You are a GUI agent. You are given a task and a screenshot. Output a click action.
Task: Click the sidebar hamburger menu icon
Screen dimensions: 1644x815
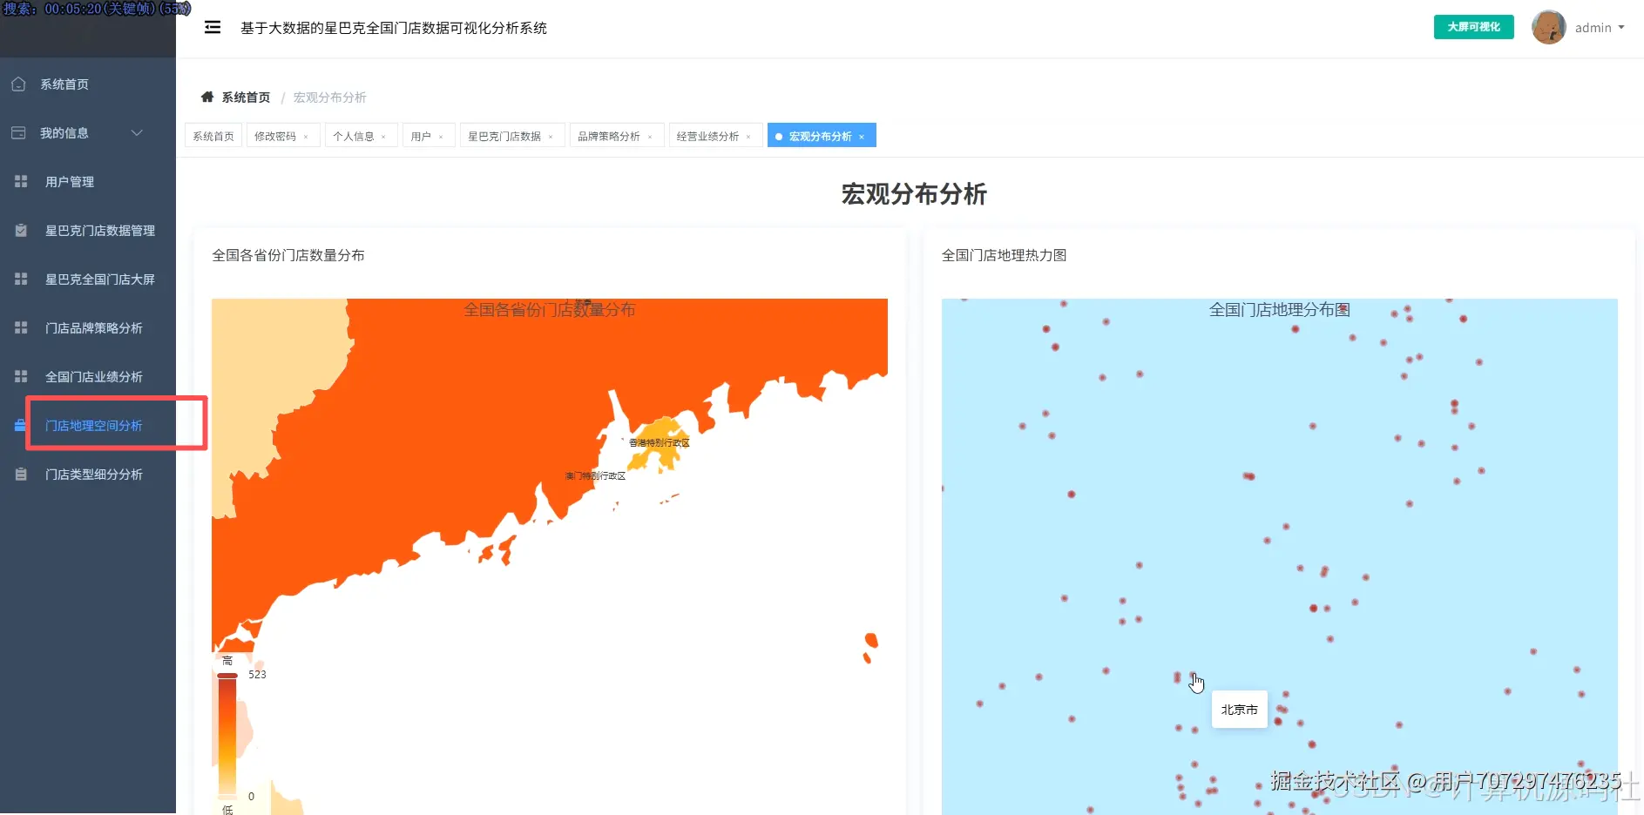[213, 27]
